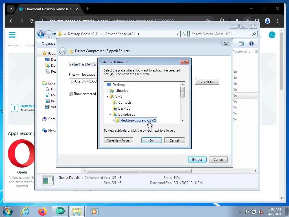Click Explorer back navigation button
The height and width of the screenshot is (217, 289).
coord(41,34)
